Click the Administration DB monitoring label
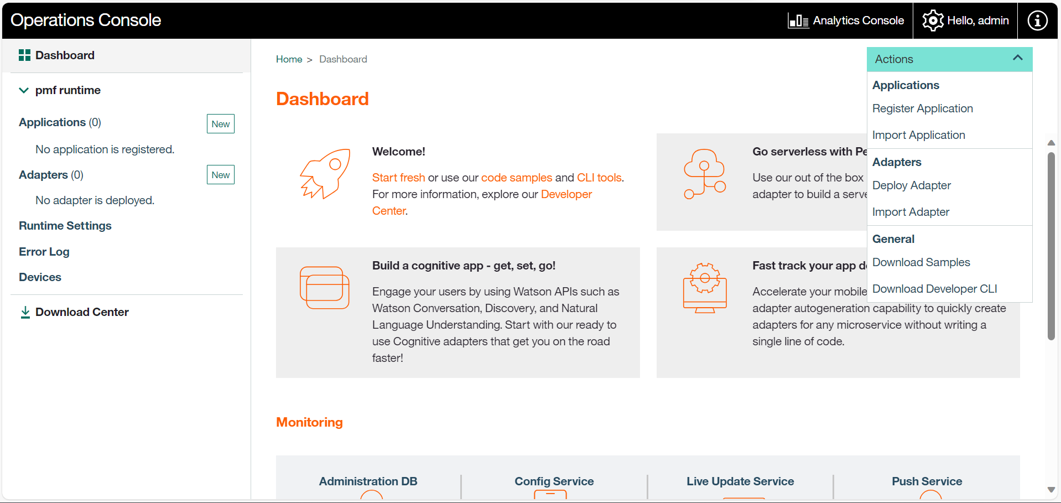This screenshot has height=503, width=1061. coord(368,481)
